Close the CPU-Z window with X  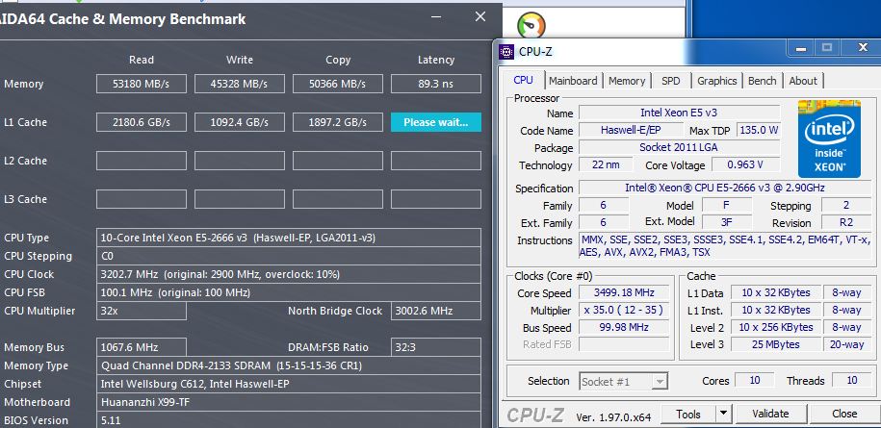[863, 48]
